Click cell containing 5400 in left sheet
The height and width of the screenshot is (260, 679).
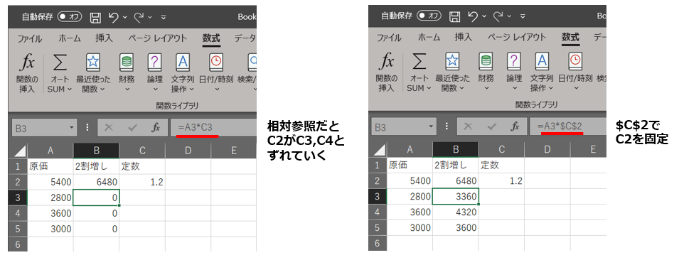click(x=50, y=182)
